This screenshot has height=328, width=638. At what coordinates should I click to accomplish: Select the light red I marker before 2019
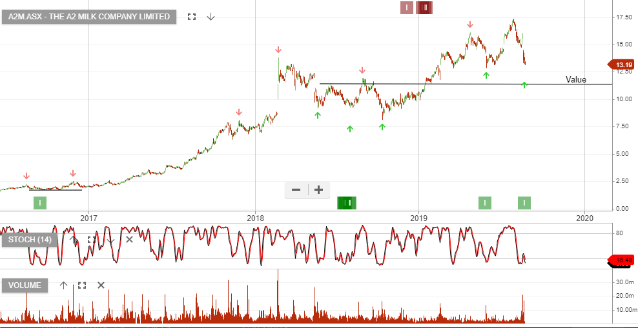406,8
